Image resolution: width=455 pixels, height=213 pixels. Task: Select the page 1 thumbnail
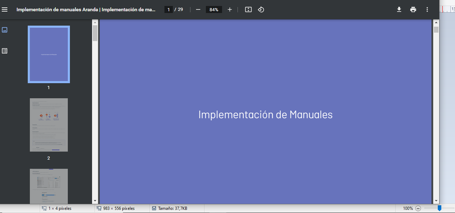[49, 54]
